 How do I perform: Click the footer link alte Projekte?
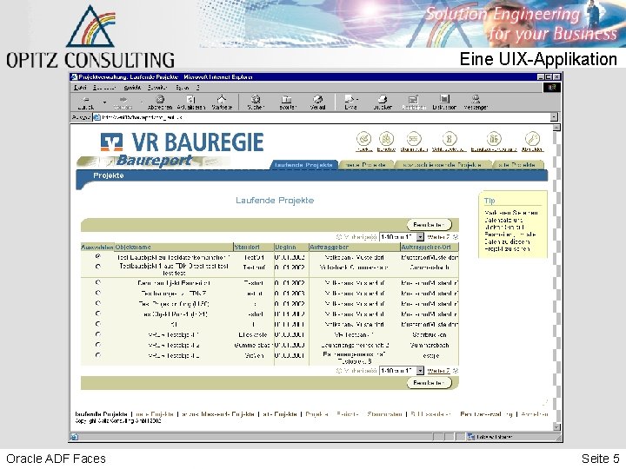click(x=280, y=414)
